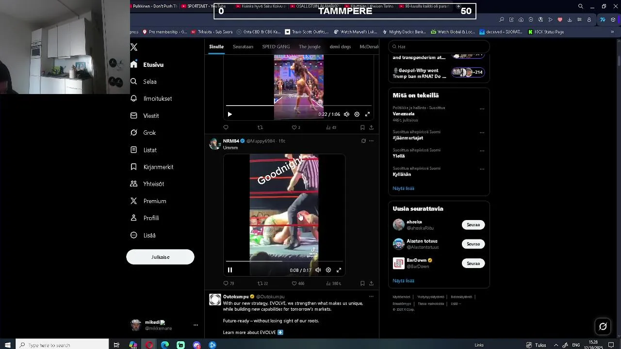
Task: Open Etusivu home in sidebar
Action: tap(147, 64)
